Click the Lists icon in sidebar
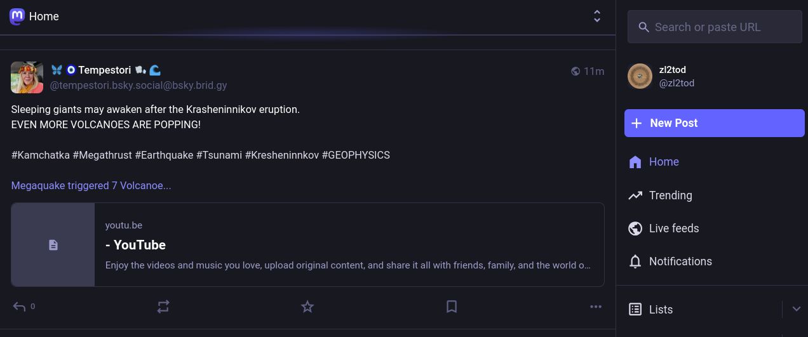This screenshot has height=337, width=808. 635,310
